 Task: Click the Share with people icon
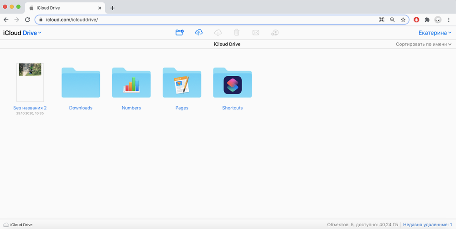[x=275, y=33]
